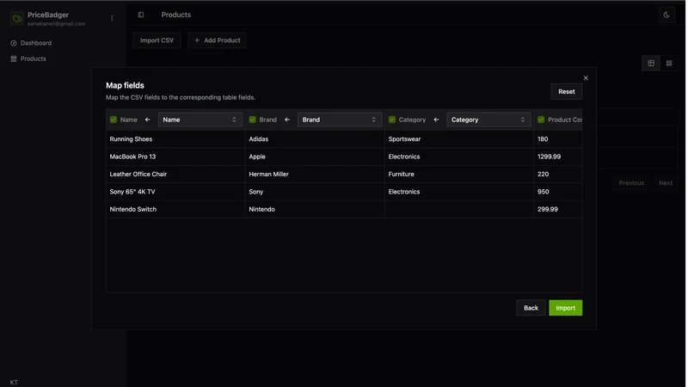Click the green Import button
Viewport: 688px width, 387px height.
(x=566, y=308)
